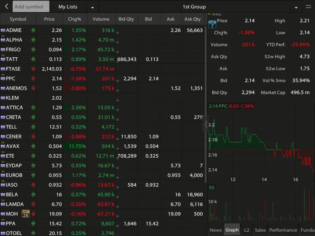Tap the APR 7 calendar icon beside Price
Screen dimensions: 315x236
212,24
